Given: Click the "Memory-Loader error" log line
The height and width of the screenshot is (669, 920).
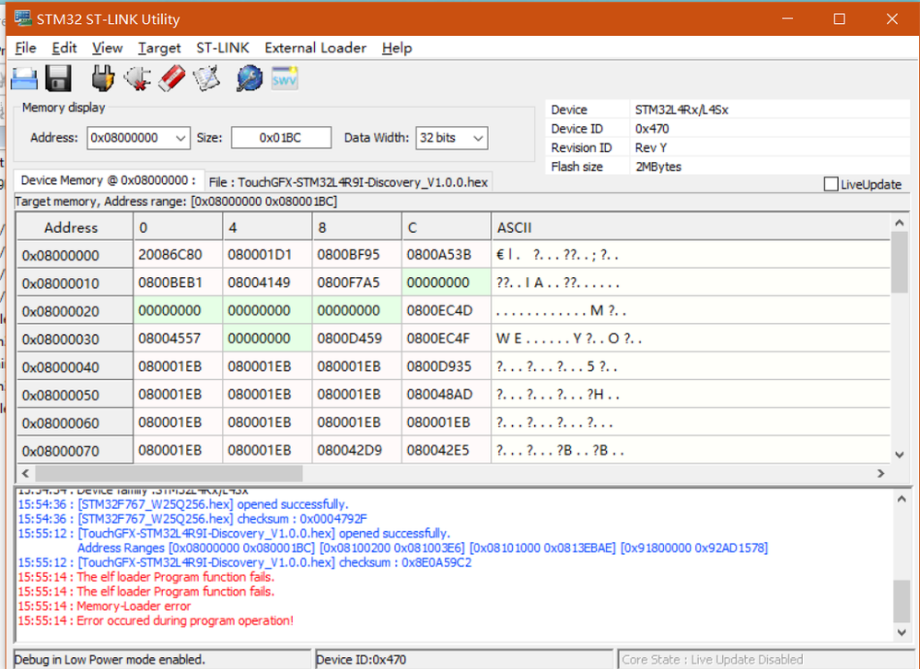Looking at the screenshot, I should click(x=104, y=606).
